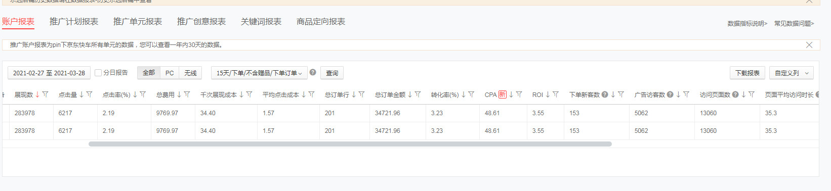The width and height of the screenshot is (831, 191).
Task: Enable the 分日报告 checkbox
Action: click(x=98, y=73)
